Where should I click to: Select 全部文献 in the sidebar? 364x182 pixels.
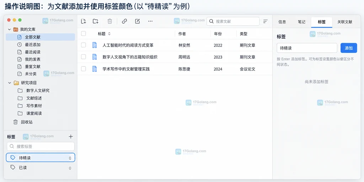tap(41, 37)
